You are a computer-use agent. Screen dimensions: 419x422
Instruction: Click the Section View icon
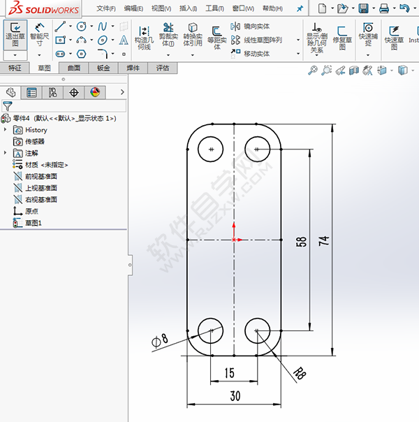(x=354, y=71)
